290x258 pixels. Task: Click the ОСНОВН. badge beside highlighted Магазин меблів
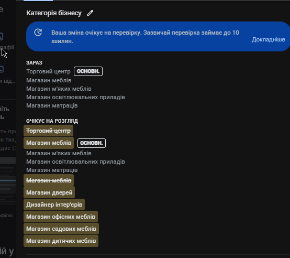[92, 143]
